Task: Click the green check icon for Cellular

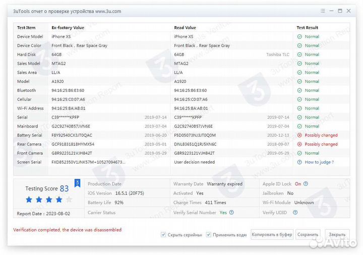Action: click(299, 99)
